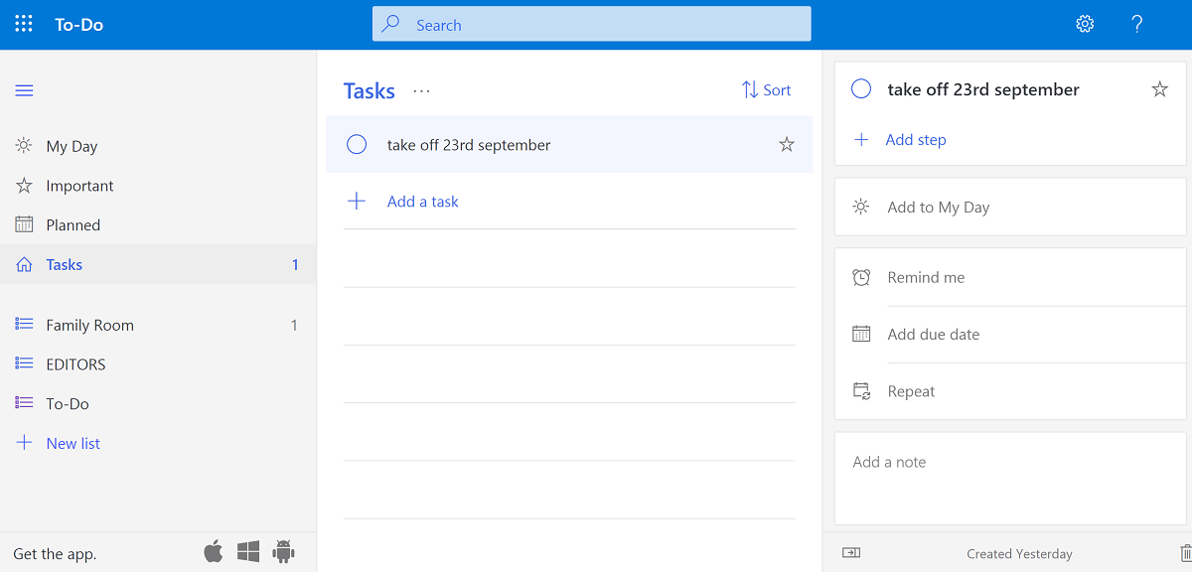Image resolution: width=1192 pixels, height=572 pixels.
Task: Open the Android app download icon
Action: pos(284,552)
